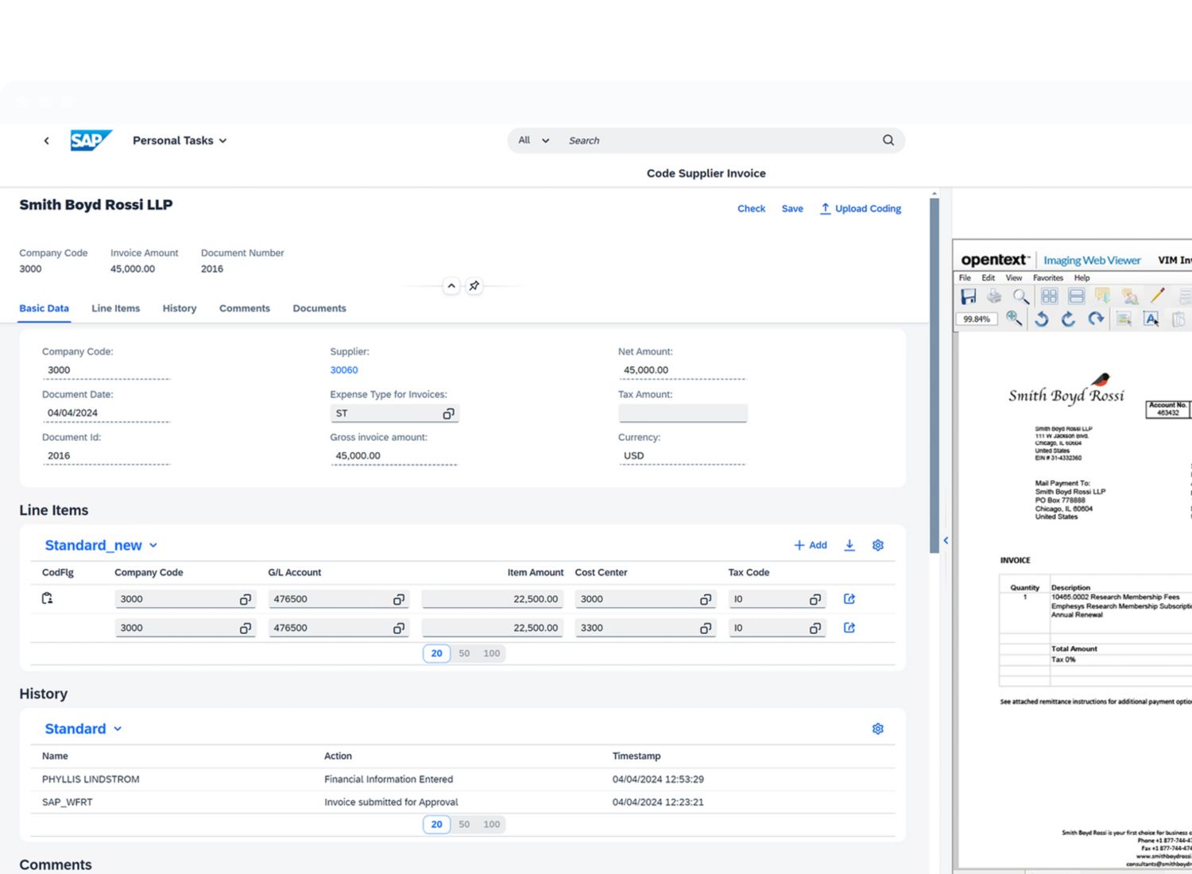1192x874 pixels.
Task: Click the thumbnail grid view icon
Action: [x=1049, y=296]
